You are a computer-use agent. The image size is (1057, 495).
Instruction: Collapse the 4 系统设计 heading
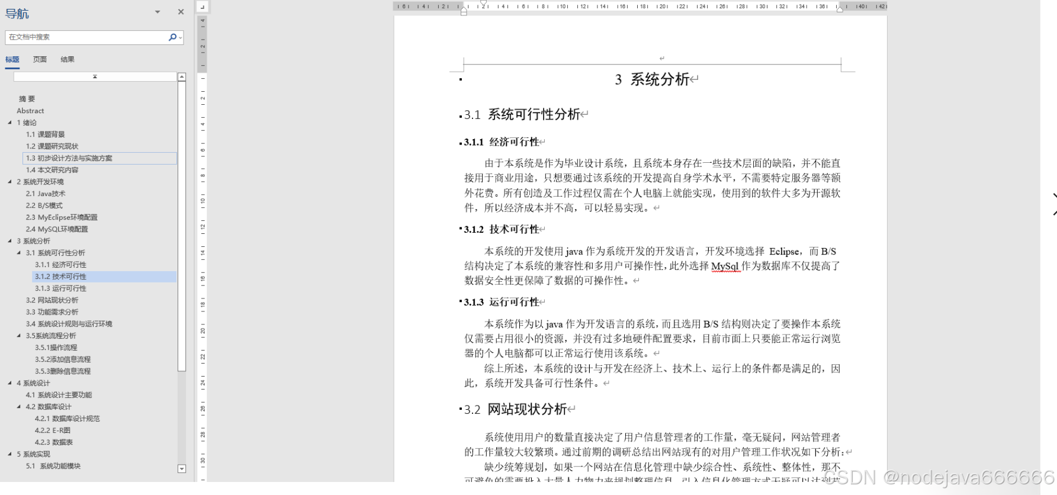[9, 383]
